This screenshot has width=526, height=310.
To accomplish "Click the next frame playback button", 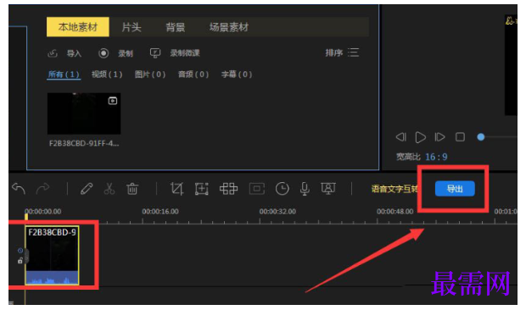I will (x=439, y=137).
